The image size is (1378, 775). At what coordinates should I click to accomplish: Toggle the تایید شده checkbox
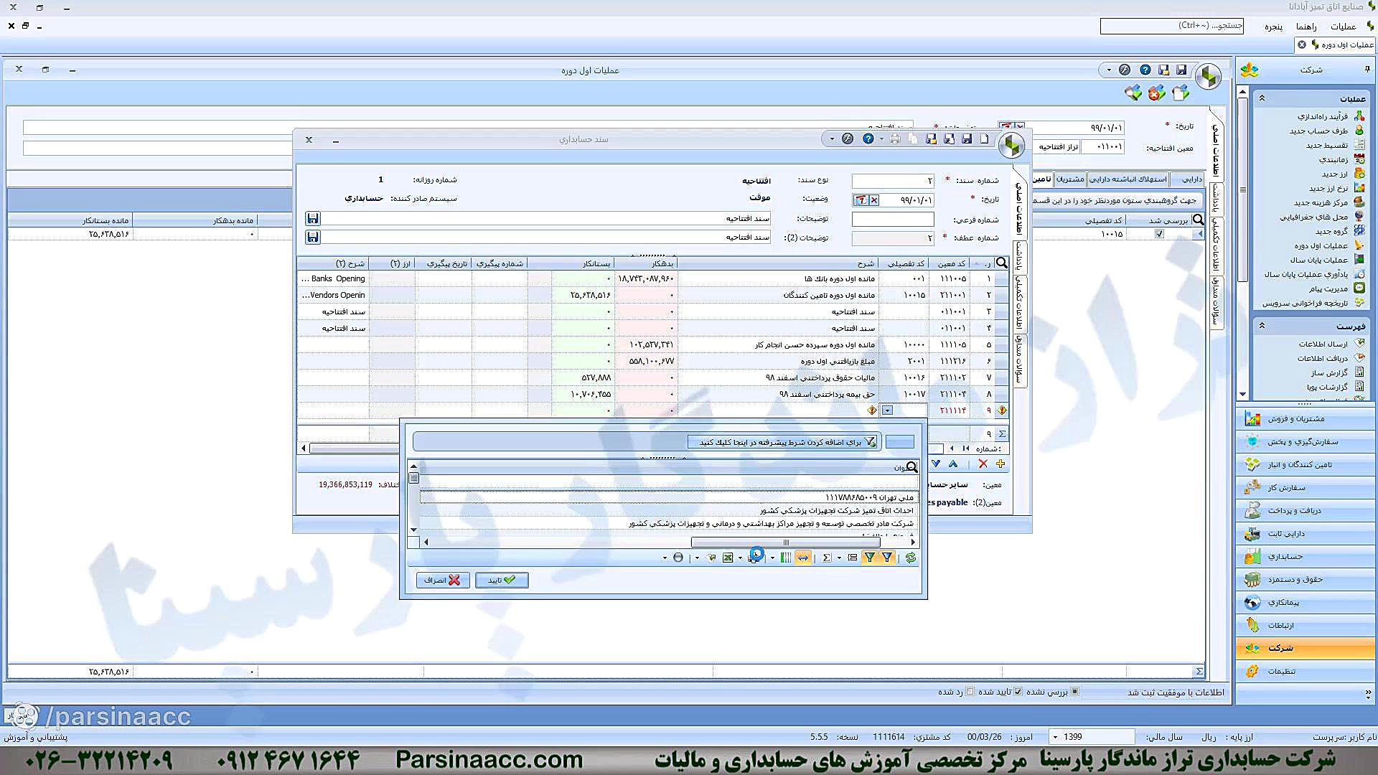pos(1018,692)
